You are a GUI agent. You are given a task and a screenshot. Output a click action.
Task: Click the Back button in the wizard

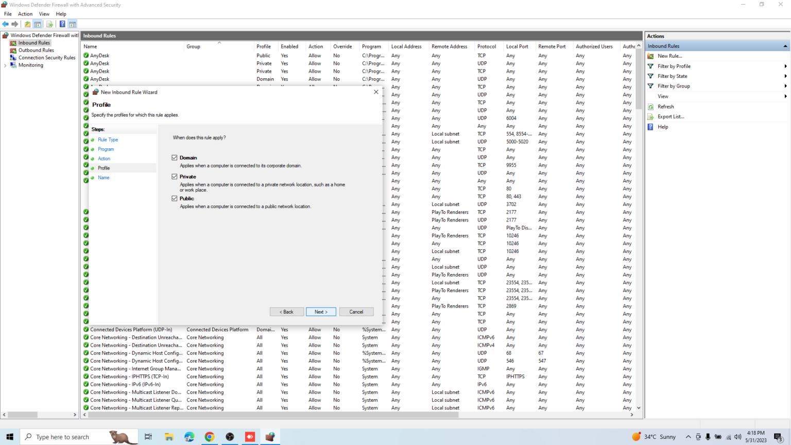pyautogui.click(x=286, y=312)
